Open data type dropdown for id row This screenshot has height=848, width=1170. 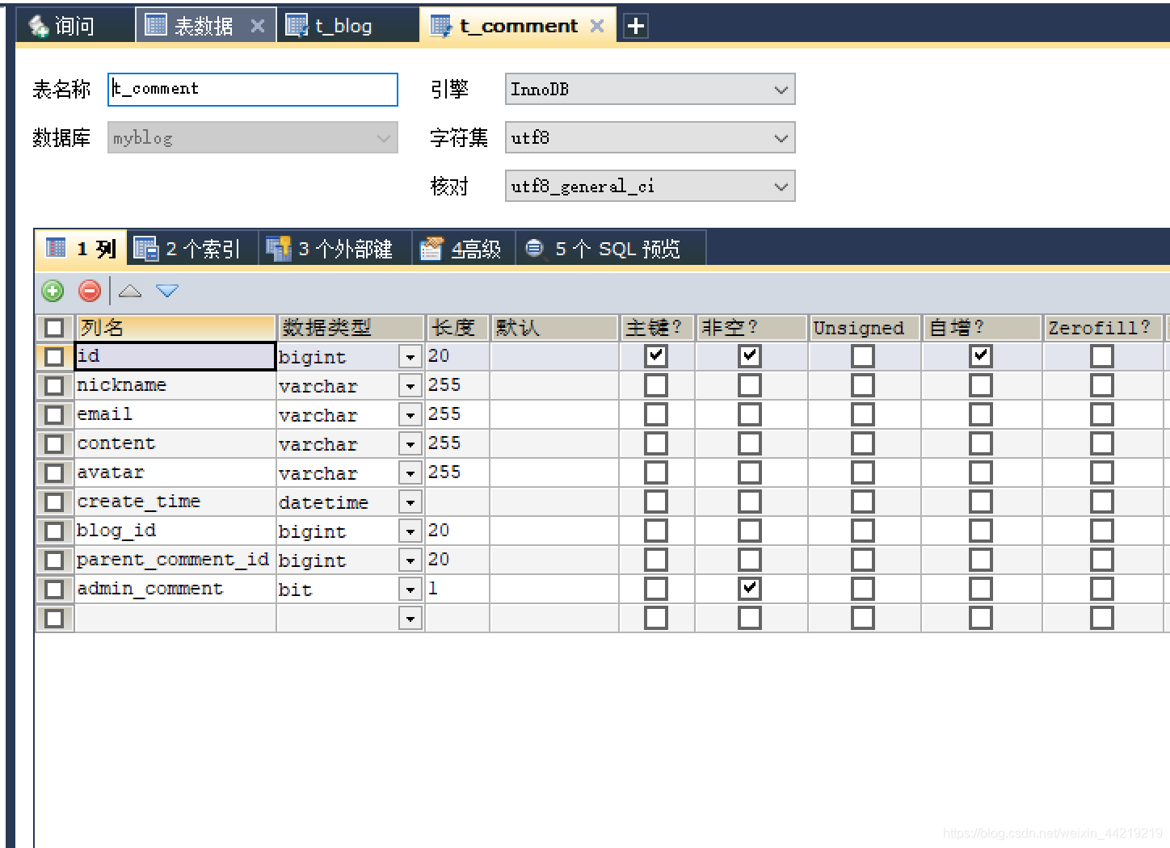pyautogui.click(x=410, y=357)
